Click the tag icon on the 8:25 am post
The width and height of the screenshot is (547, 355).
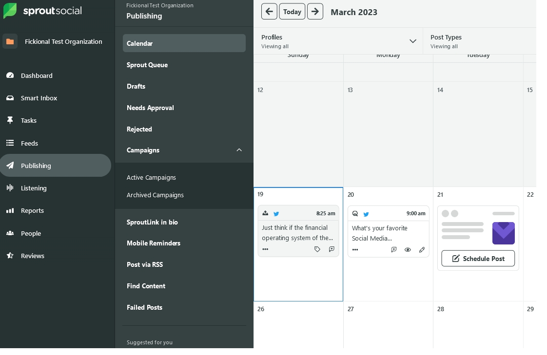(317, 249)
